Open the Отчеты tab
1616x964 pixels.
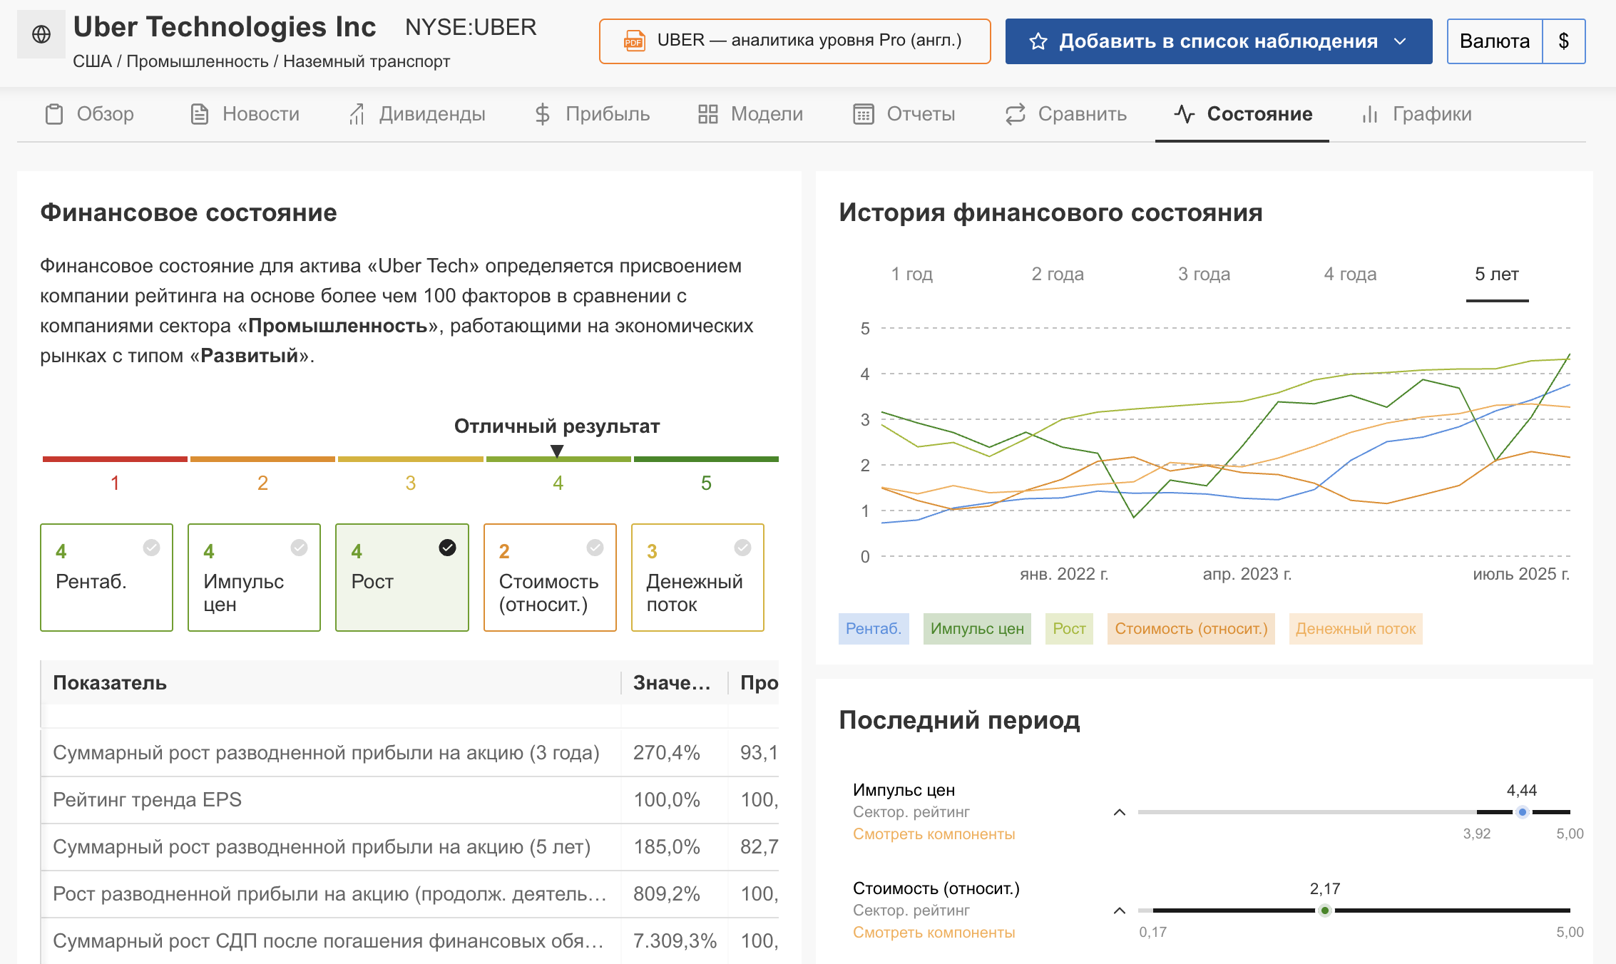click(904, 114)
